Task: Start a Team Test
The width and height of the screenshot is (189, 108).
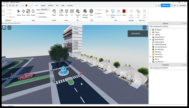Action: 138,13
